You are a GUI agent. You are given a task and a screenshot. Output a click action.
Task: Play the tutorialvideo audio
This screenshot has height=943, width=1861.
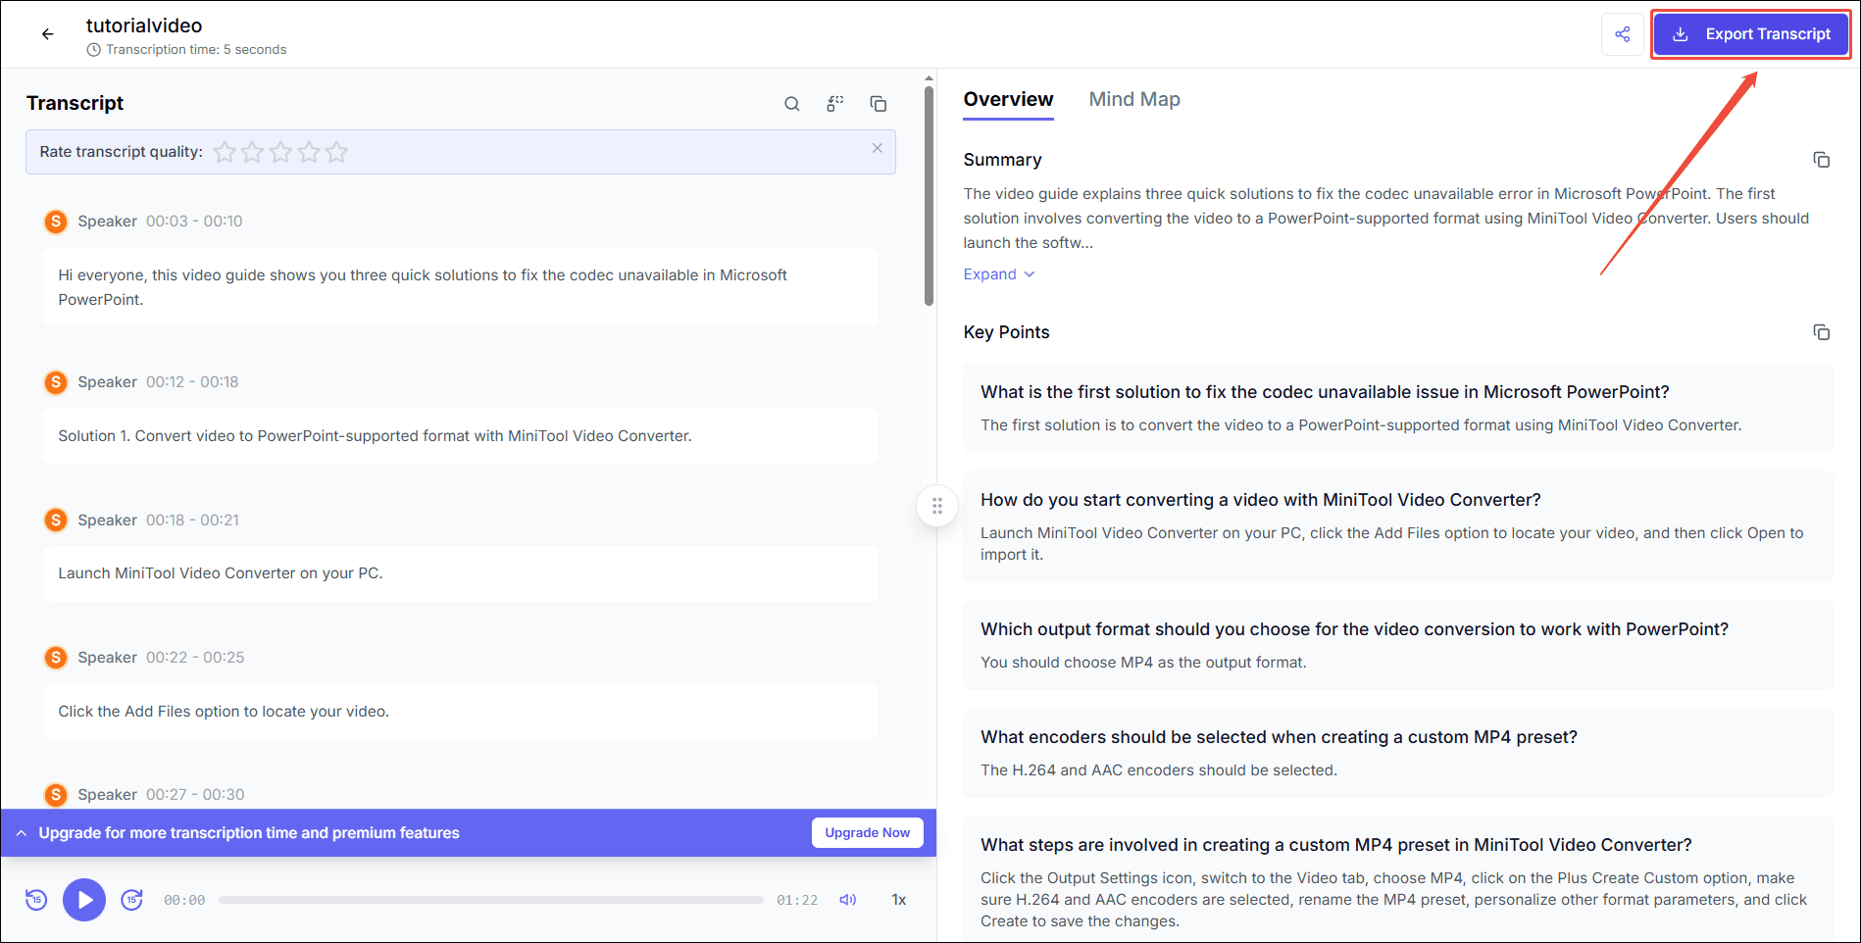coord(84,899)
